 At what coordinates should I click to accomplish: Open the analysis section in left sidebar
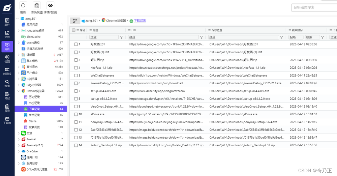click(7, 47)
